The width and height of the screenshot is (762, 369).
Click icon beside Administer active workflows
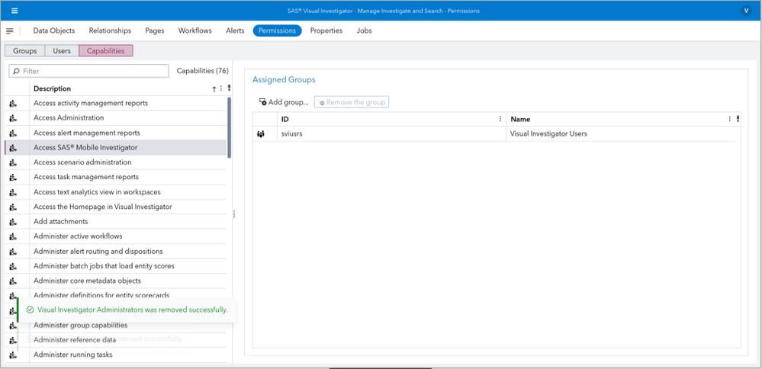[13, 236]
